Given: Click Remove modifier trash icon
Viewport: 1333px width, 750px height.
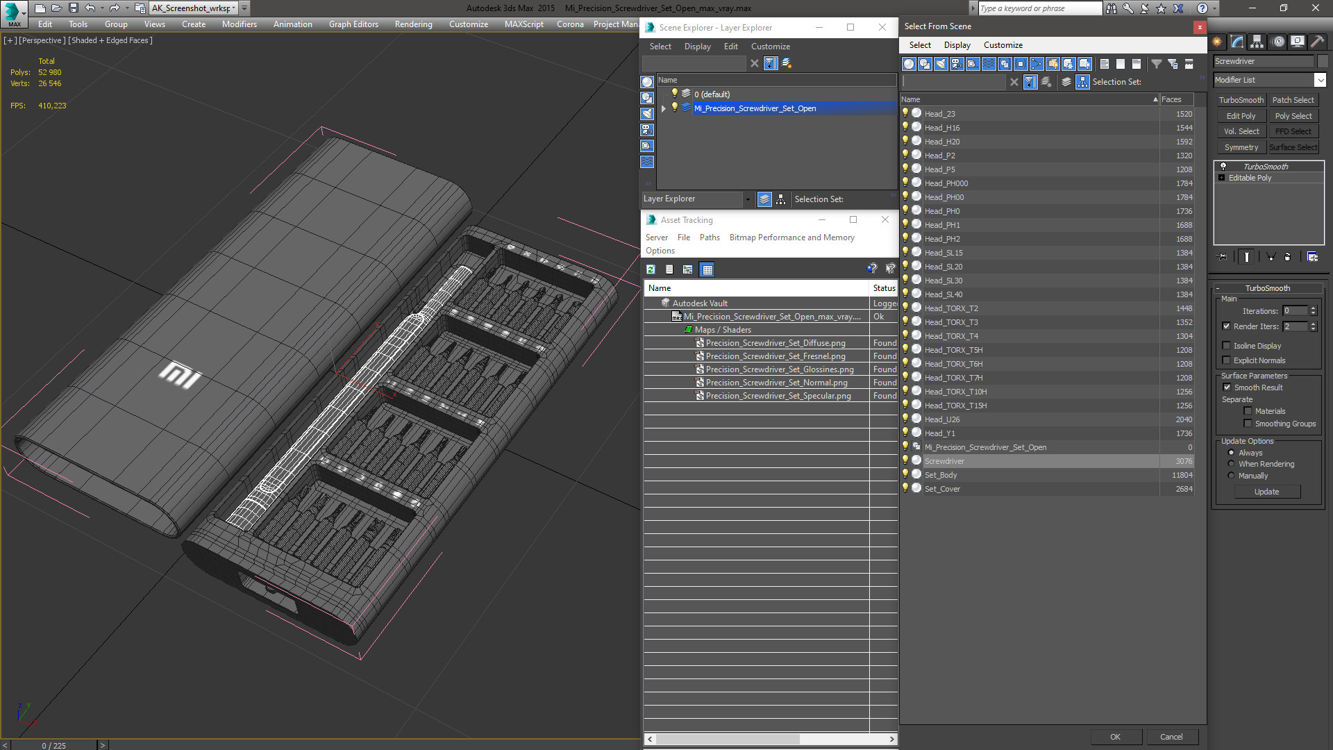Looking at the screenshot, I should pos(1287,257).
